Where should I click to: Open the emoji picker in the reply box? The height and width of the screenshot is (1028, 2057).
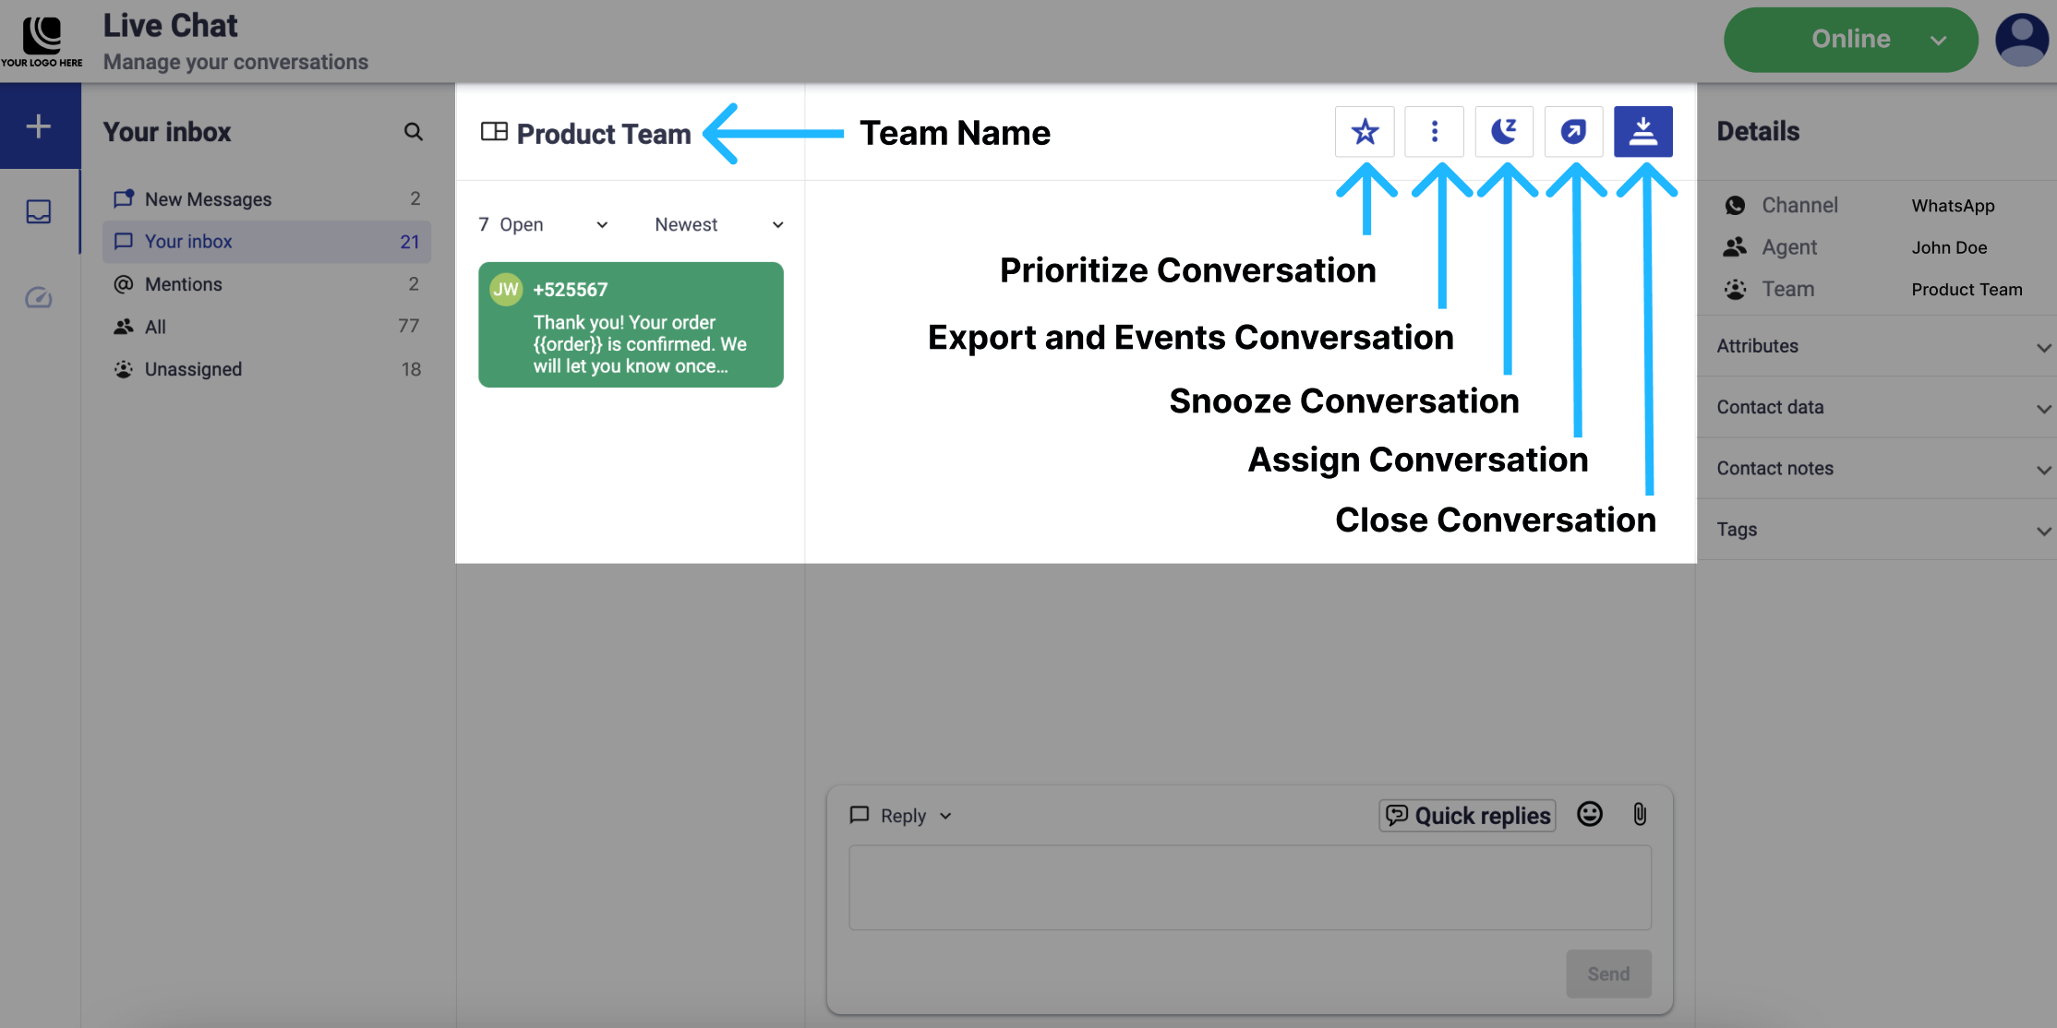tap(1589, 814)
